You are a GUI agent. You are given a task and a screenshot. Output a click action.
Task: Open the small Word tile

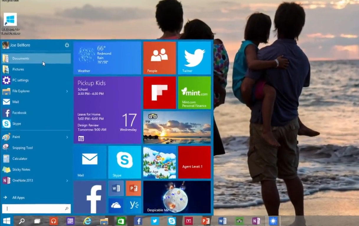point(116,188)
